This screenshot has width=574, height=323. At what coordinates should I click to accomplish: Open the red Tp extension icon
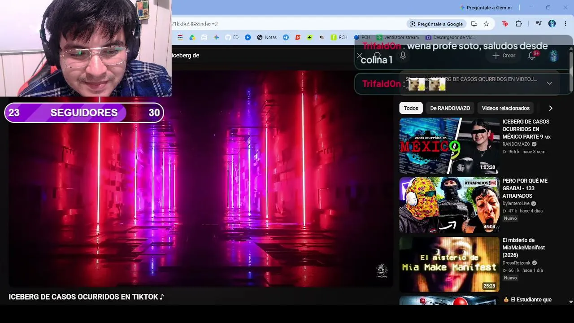(x=505, y=24)
